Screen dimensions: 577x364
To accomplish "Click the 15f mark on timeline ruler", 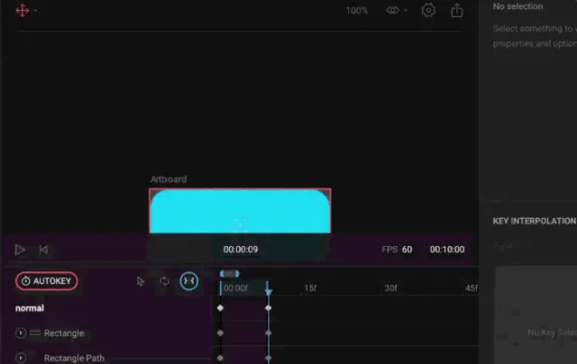I will [310, 288].
